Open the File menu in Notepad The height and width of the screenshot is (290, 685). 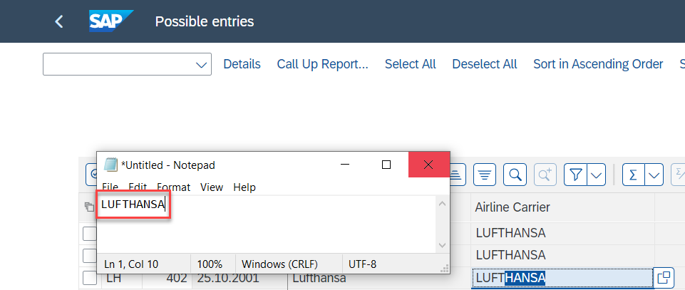[x=110, y=187]
